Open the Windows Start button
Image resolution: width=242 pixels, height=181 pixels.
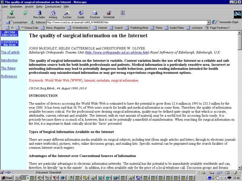click(x=7, y=177)
